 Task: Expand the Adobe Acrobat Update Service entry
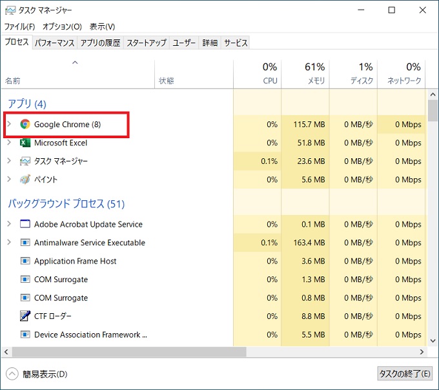tap(9, 223)
